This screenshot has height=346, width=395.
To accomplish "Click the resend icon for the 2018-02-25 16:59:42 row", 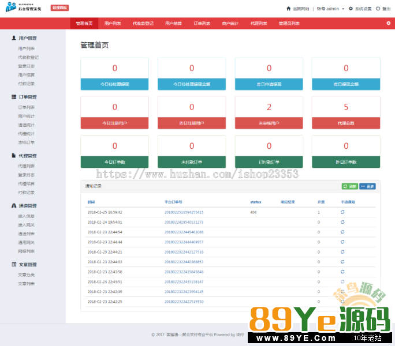I will [342, 212].
